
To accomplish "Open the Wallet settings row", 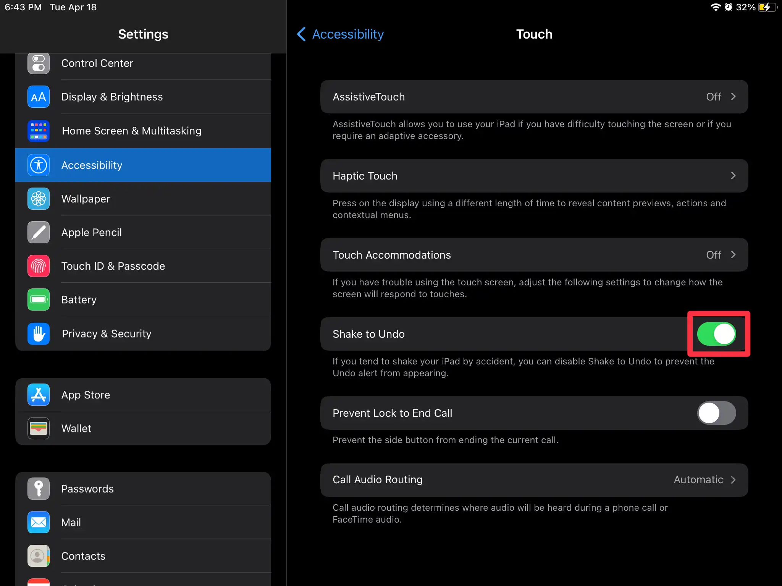I will tap(143, 428).
